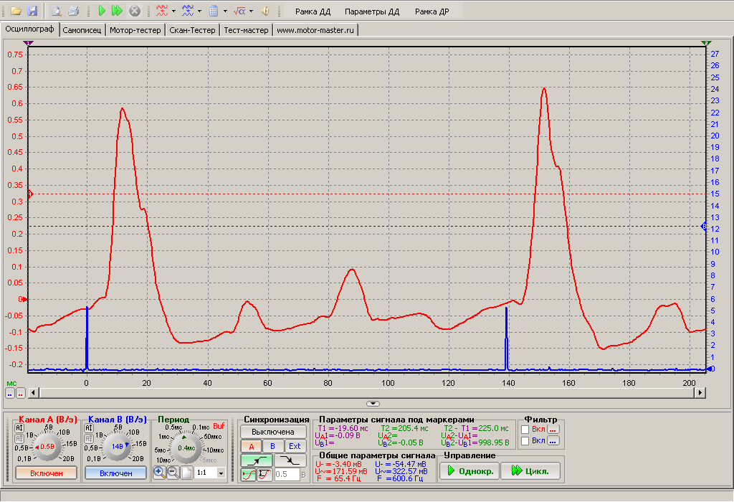This screenshot has height=502, width=734.
Task: Click Channel A coupling AI icon
Action: click(19, 428)
